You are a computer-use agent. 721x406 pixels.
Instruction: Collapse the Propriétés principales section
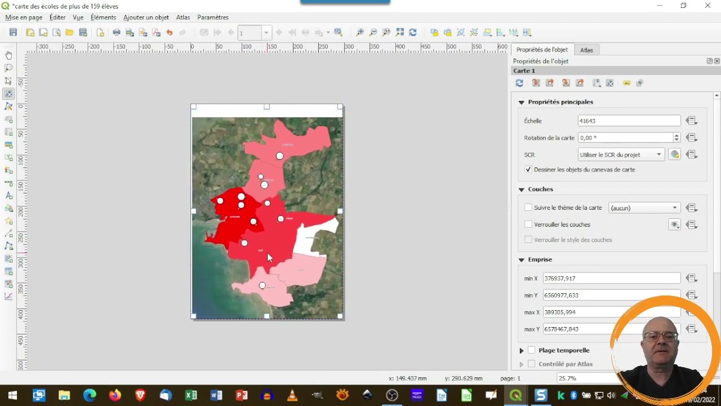click(522, 103)
